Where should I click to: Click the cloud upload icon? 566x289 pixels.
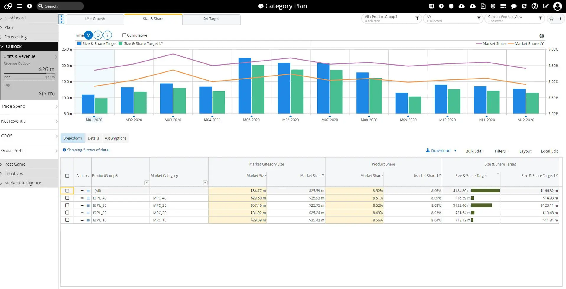click(x=461, y=6)
